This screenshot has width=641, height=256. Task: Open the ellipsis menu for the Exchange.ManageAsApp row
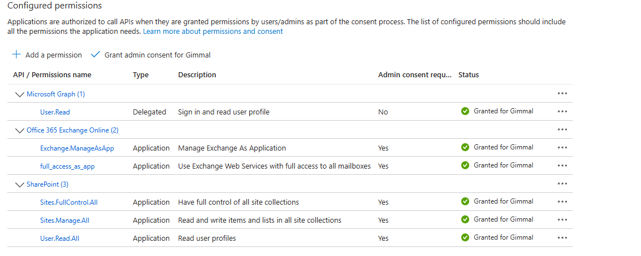tap(562, 148)
